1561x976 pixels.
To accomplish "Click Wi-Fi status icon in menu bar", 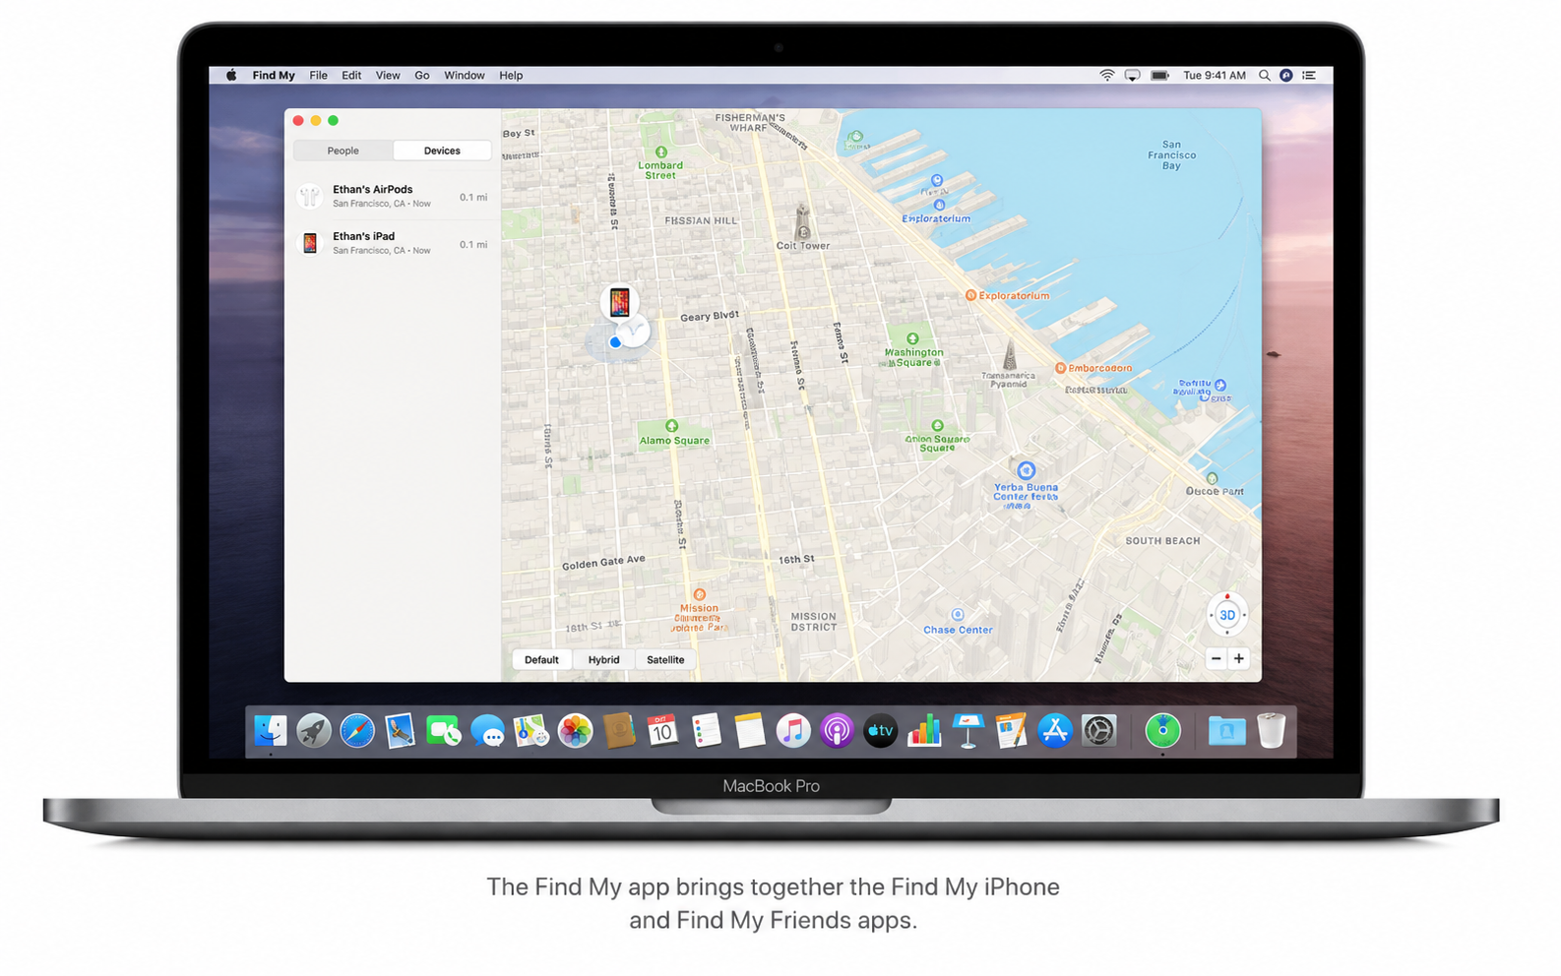I will coord(1107,75).
